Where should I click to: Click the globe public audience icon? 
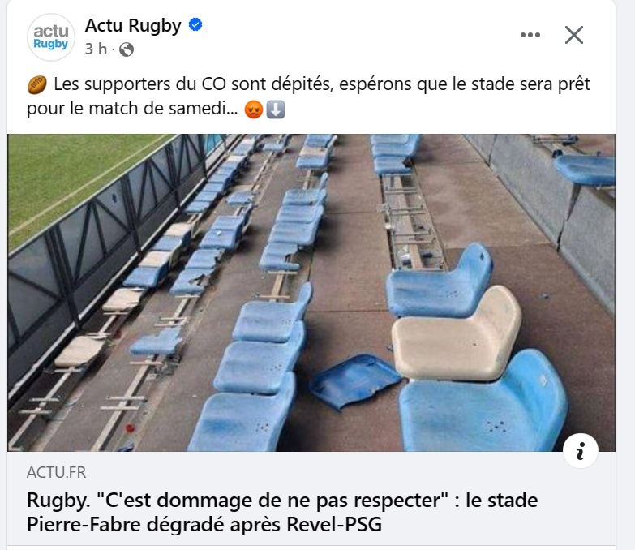[126, 49]
